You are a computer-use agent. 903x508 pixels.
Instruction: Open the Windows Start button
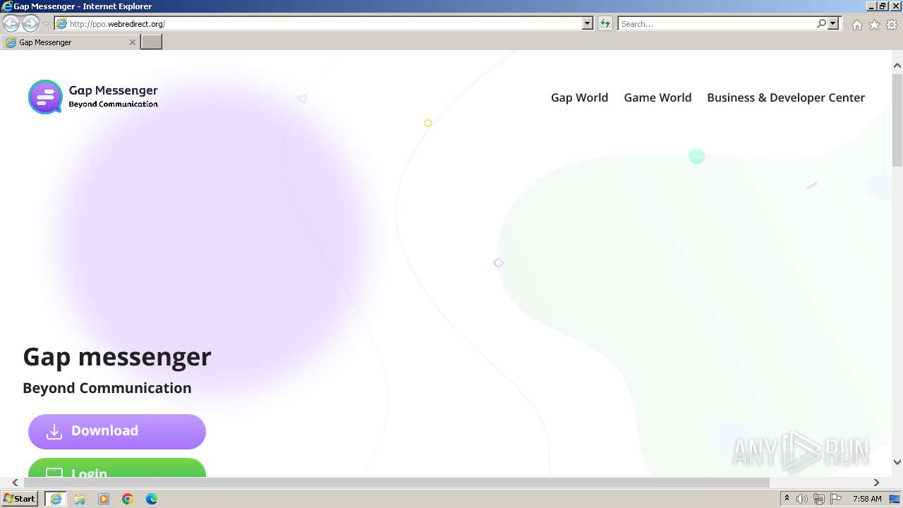pyautogui.click(x=20, y=499)
